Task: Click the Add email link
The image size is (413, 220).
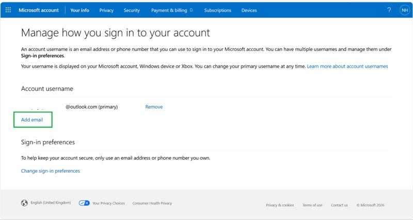Action: 32,120
